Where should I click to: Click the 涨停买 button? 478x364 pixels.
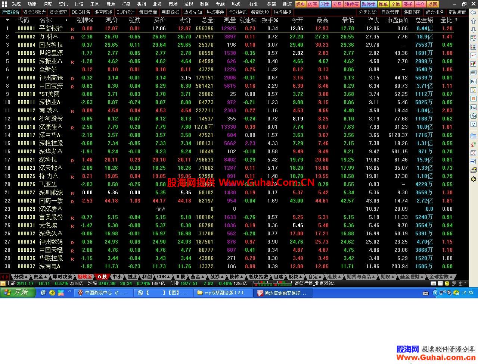(x=352, y=4)
